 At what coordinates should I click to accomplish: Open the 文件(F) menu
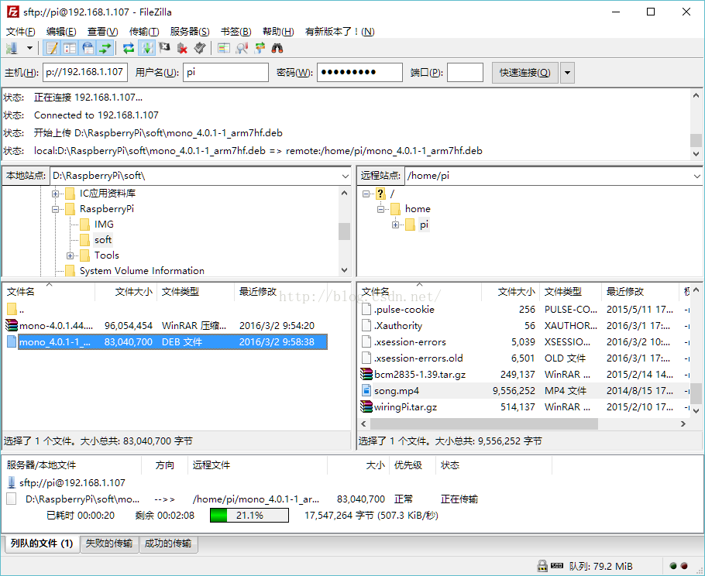tap(21, 32)
